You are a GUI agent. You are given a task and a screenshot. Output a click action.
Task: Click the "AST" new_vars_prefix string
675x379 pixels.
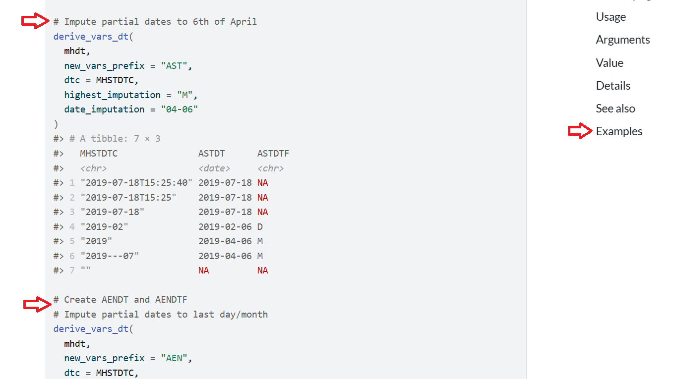[x=174, y=65]
